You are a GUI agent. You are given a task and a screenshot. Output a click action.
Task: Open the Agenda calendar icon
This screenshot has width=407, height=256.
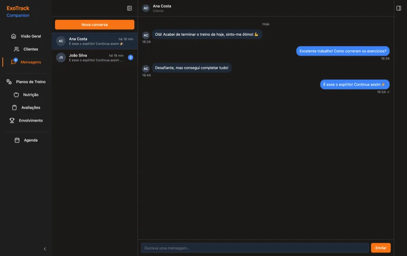(x=17, y=140)
